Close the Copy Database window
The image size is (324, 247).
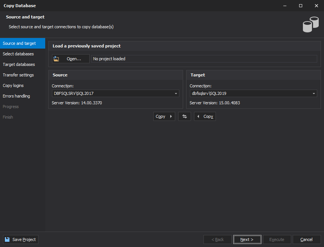[x=316, y=6]
